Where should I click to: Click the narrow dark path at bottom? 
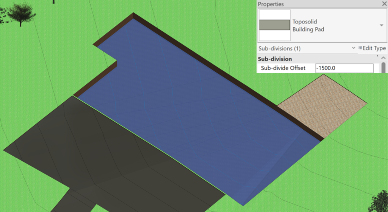[x=72, y=202]
